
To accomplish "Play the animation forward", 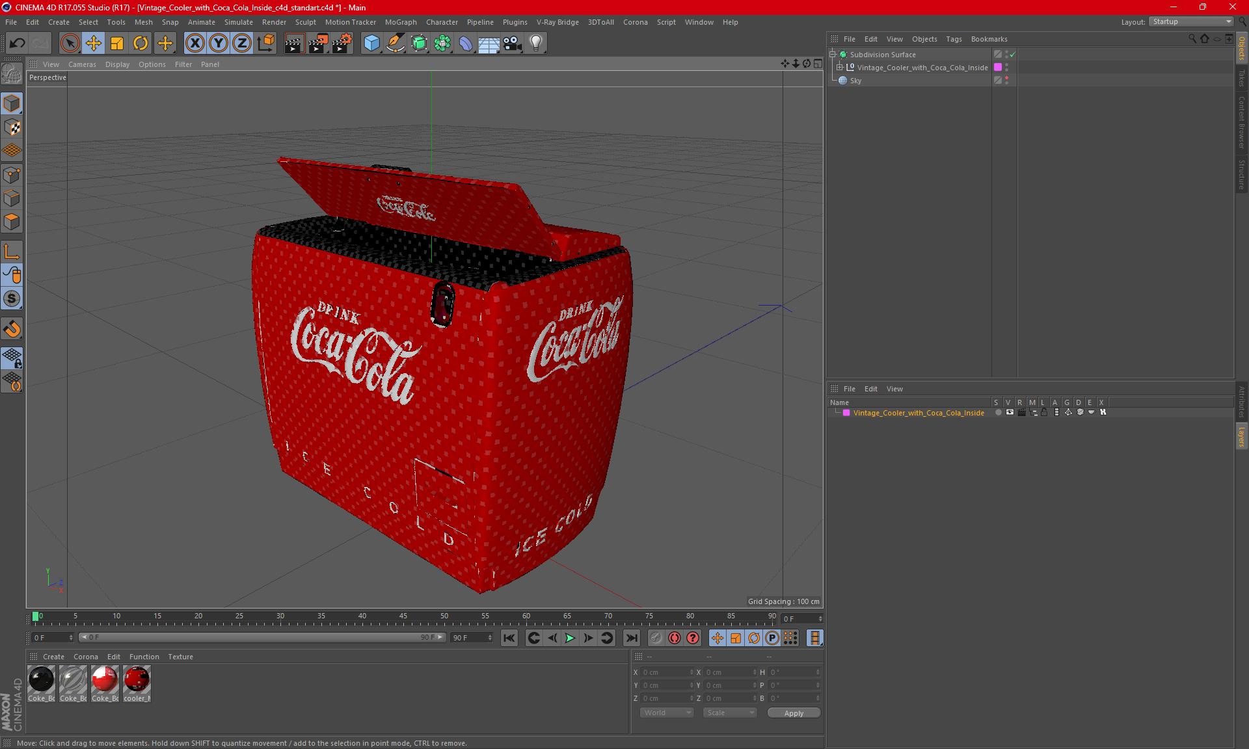I will [x=570, y=638].
